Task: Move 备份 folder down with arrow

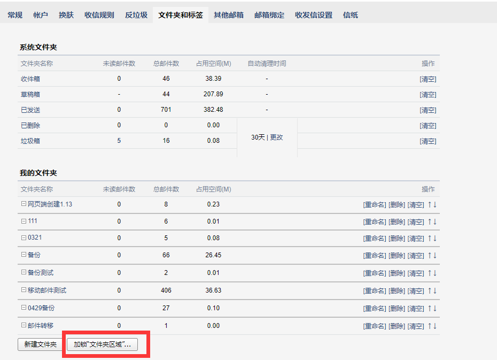Action: click(435, 256)
